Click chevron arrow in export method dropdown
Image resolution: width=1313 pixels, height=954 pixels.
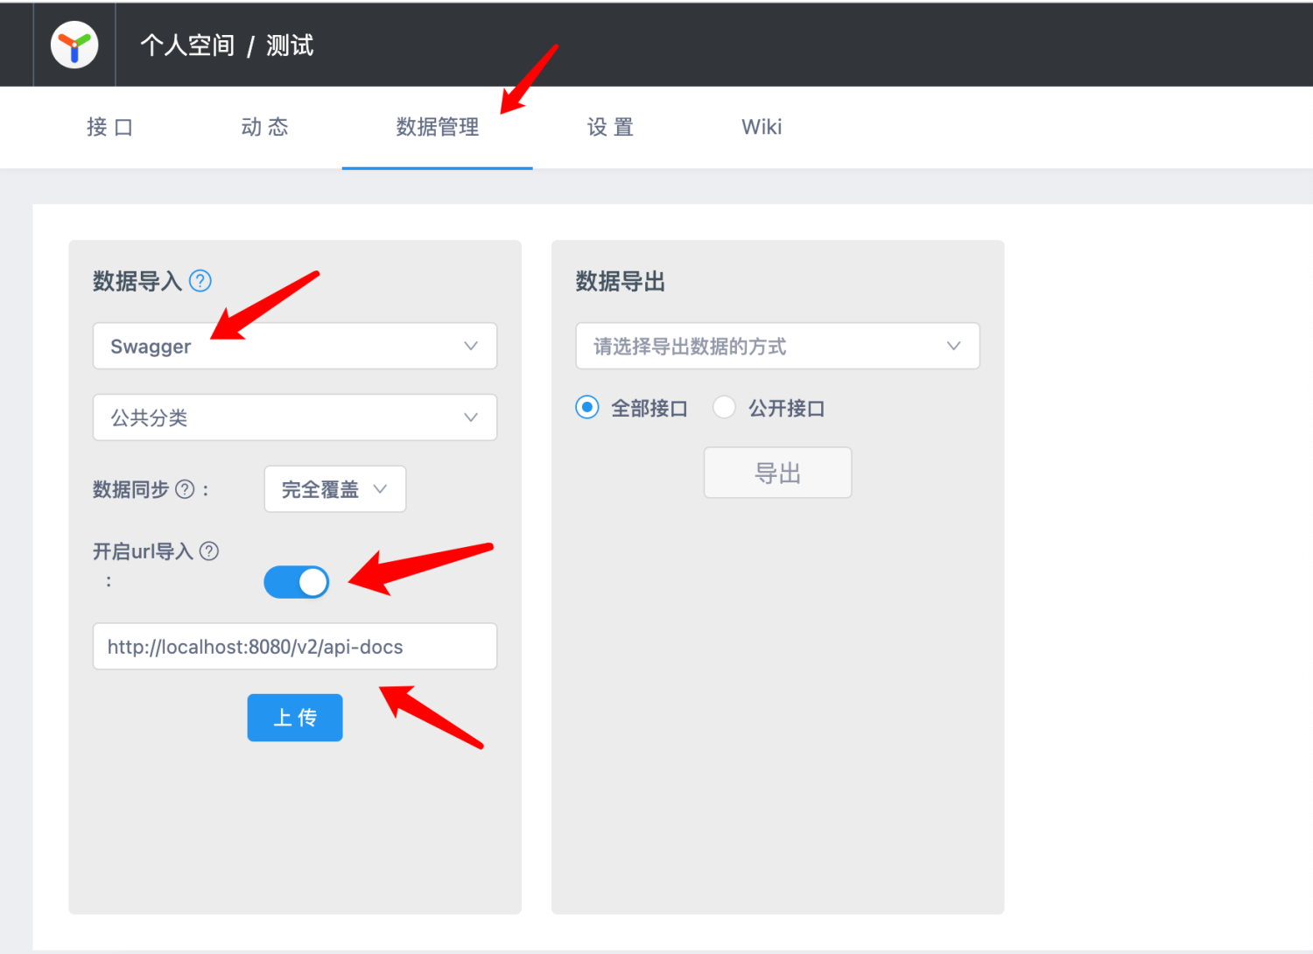(953, 346)
